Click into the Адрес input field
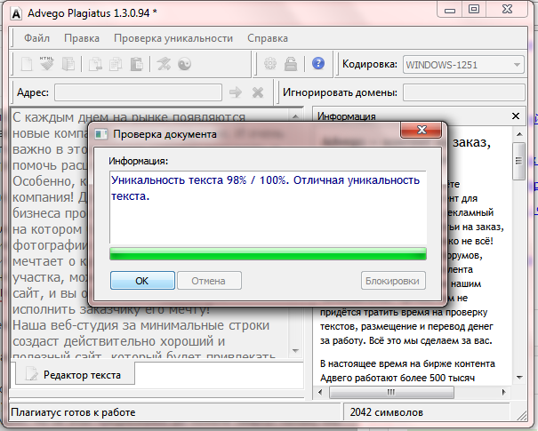The width and height of the screenshot is (538, 431). click(138, 92)
